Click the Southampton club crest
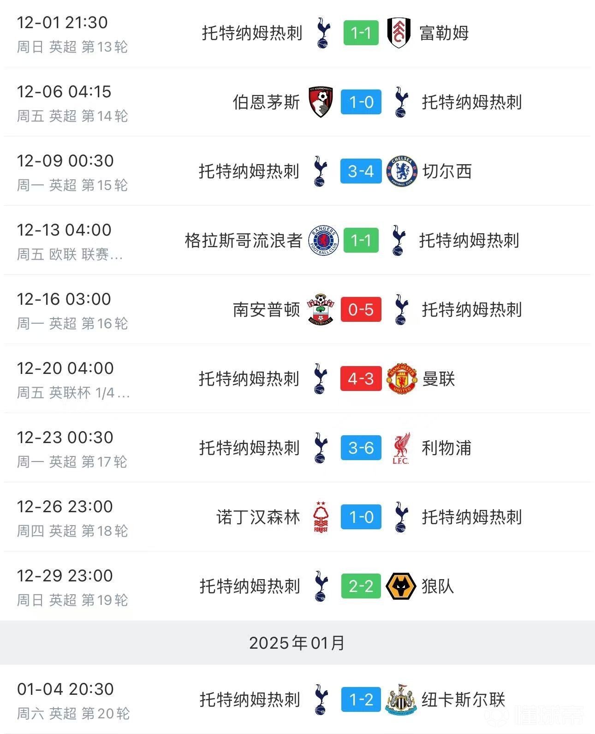The height and width of the screenshot is (734, 595). [321, 309]
